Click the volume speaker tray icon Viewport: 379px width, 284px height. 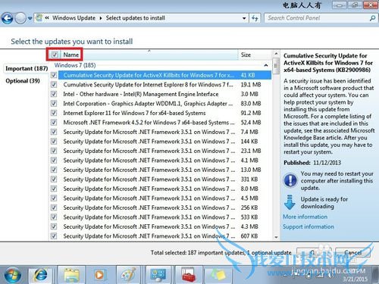click(330, 275)
